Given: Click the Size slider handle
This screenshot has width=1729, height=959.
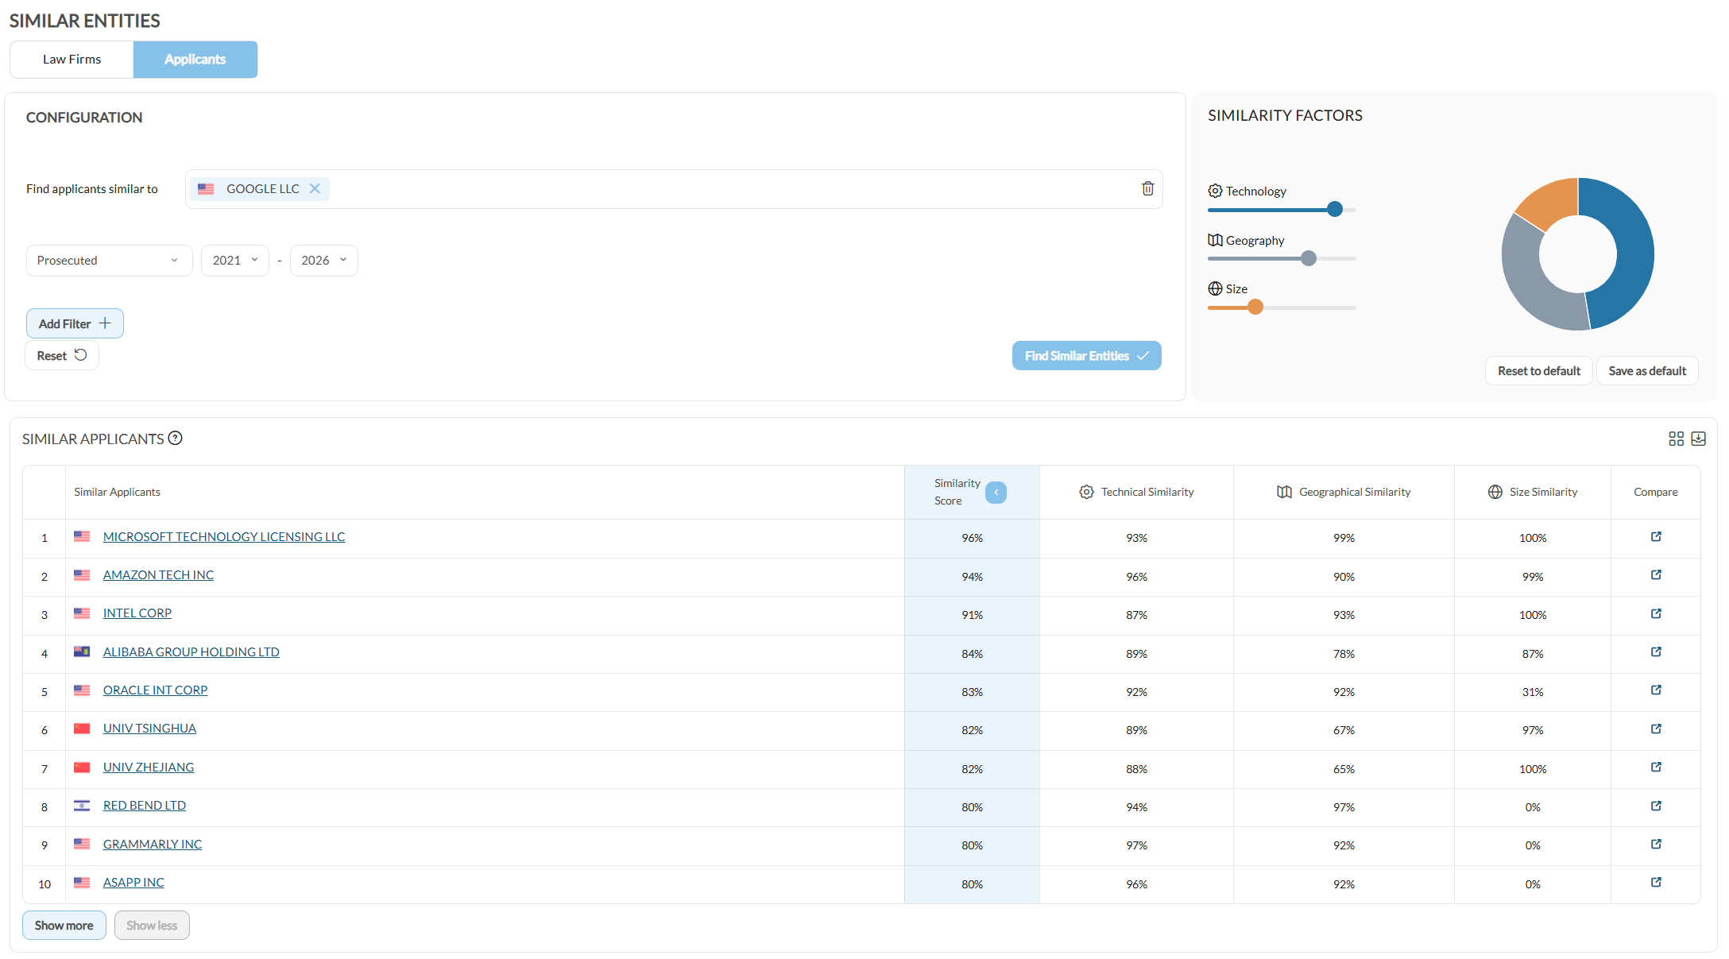Looking at the screenshot, I should coord(1255,307).
